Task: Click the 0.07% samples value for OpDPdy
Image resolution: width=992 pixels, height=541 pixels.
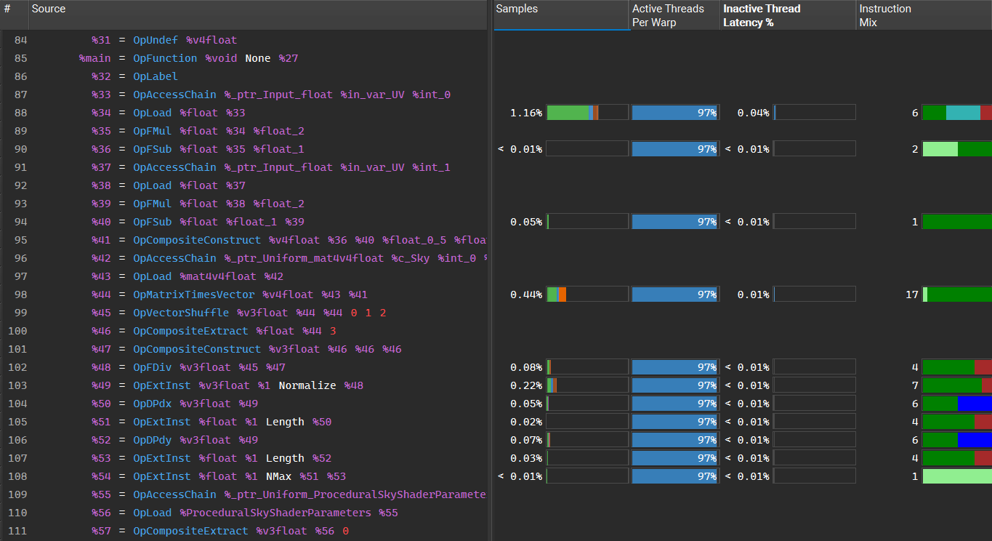Action: [x=526, y=440]
